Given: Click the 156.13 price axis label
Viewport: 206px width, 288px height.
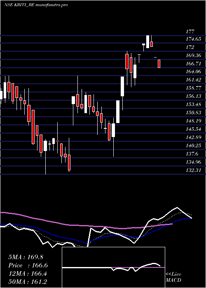Looking at the screenshot, I should [193, 96].
